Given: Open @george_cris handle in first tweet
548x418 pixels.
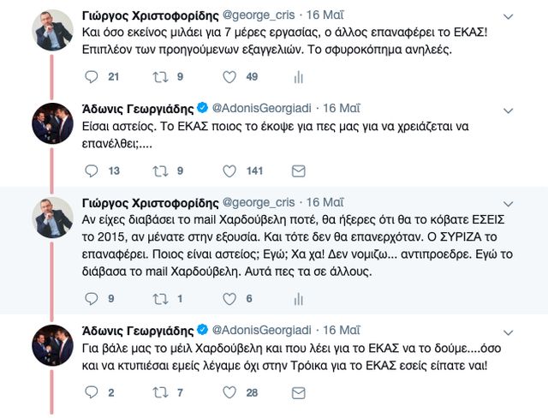Looking at the screenshot, I should [260, 16].
